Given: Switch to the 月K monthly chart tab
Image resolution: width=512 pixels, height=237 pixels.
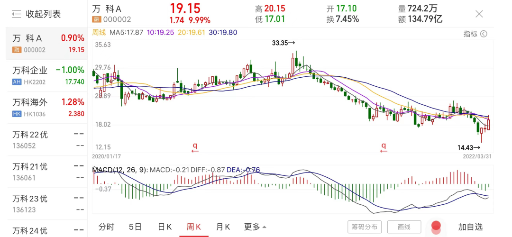Looking at the screenshot, I should point(223,227).
